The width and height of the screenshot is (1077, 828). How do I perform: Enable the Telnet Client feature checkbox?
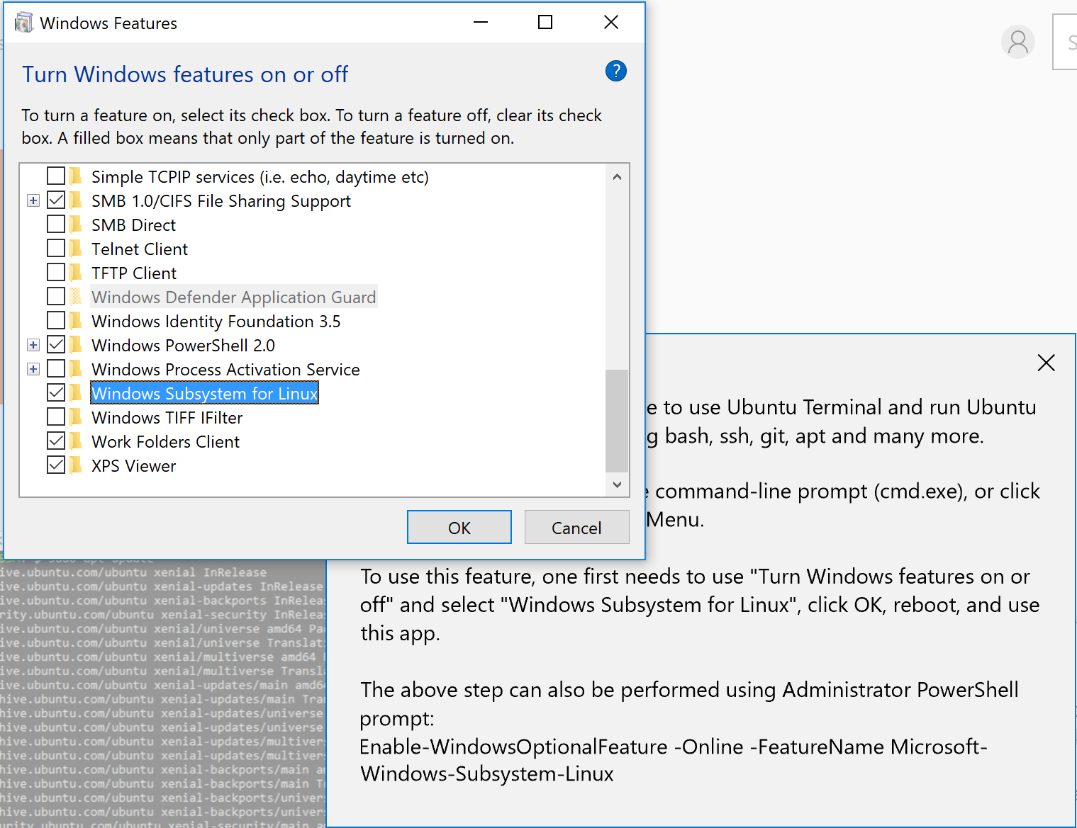click(x=56, y=248)
